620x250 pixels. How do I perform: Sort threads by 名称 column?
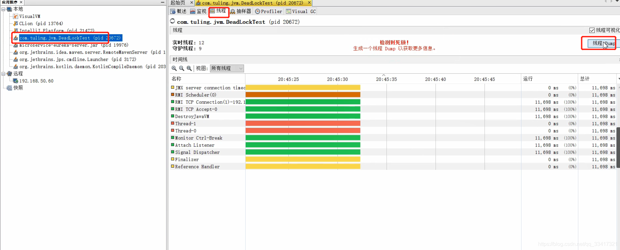(x=207, y=79)
